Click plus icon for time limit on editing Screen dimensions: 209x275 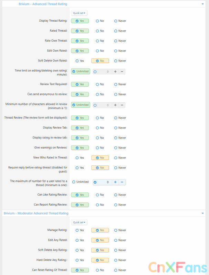coord(115,71)
